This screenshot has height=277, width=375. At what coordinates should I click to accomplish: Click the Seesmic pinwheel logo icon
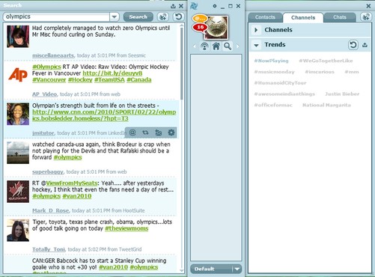click(194, 6)
